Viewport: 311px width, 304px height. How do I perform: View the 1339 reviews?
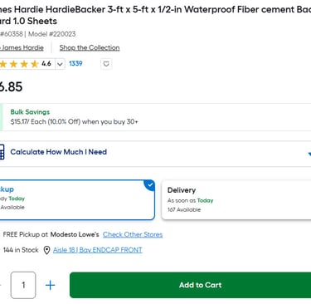coord(75,64)
